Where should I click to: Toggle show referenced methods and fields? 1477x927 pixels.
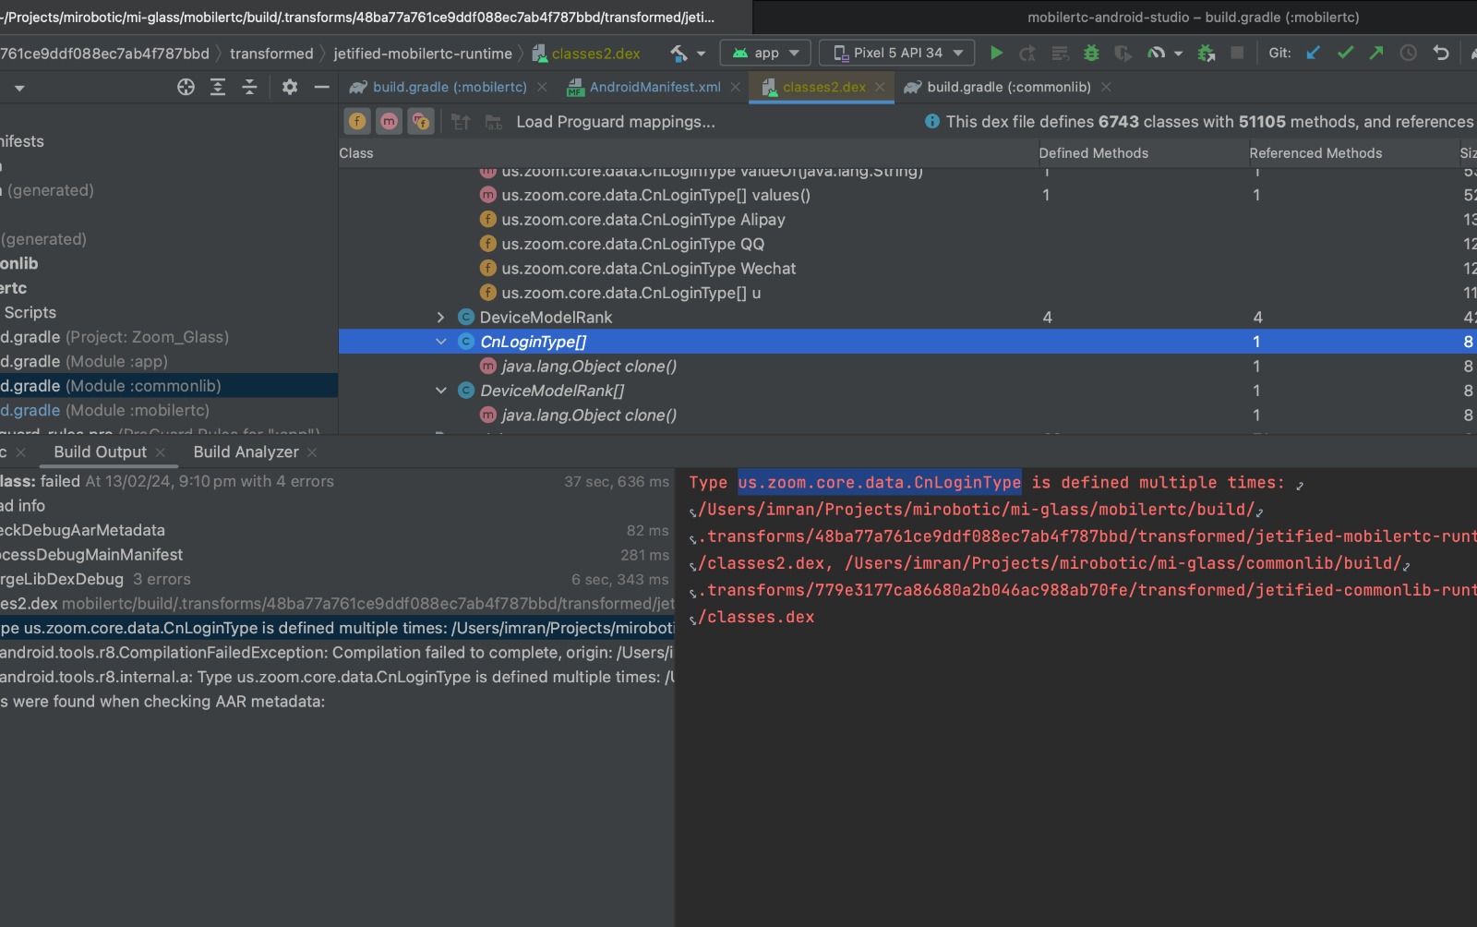coord(421,122)
